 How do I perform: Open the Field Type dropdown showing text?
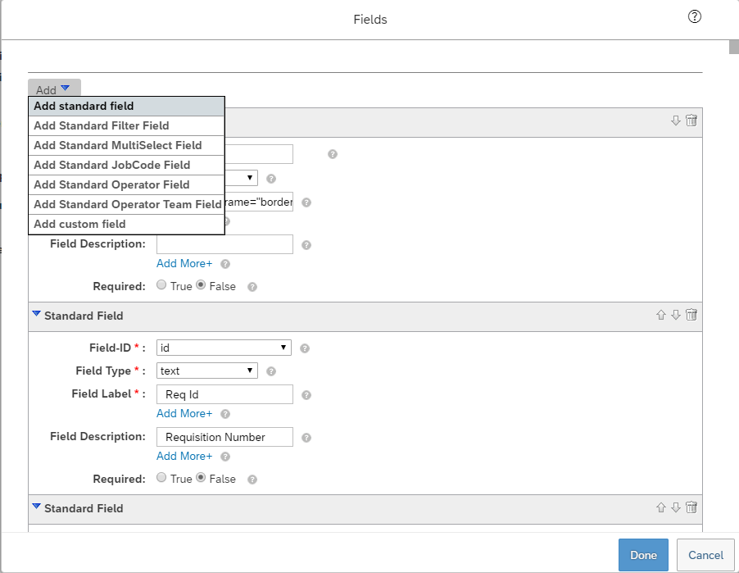pyautogui.click(x=207, y=371)
